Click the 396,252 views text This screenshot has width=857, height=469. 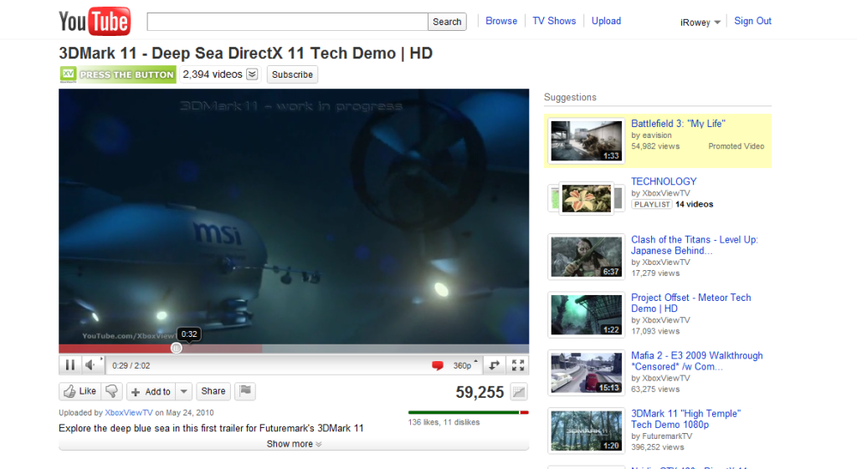click(658, 447)
